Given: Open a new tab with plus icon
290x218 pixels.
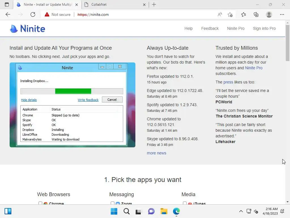Looking at the screenshot, I should (x=154, y=5).
